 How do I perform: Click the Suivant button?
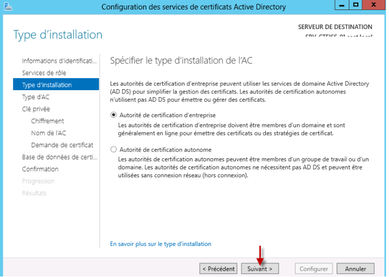(x=260, y=269)
